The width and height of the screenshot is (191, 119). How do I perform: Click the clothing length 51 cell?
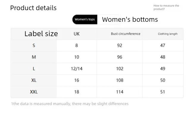click(163, 92)
